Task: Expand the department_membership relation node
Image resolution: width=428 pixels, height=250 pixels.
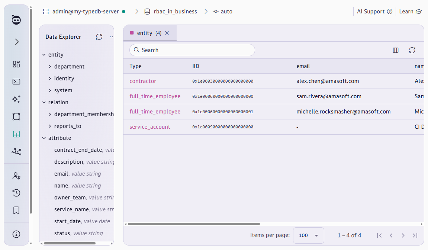Action: (50, 114)
